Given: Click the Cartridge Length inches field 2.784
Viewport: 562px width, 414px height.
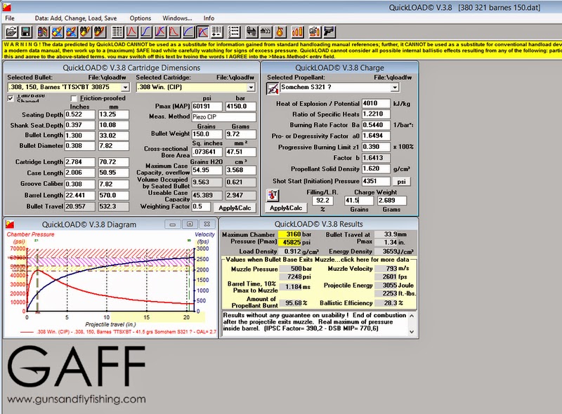Looking at the screenshot, I should tap(79, 162).
